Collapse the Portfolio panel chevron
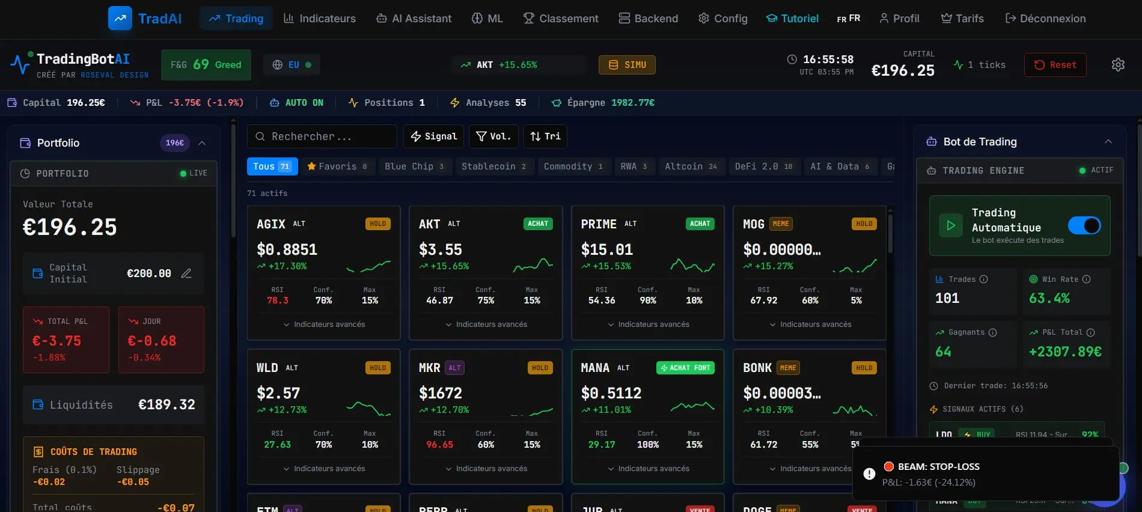 [x=202, y=143]
